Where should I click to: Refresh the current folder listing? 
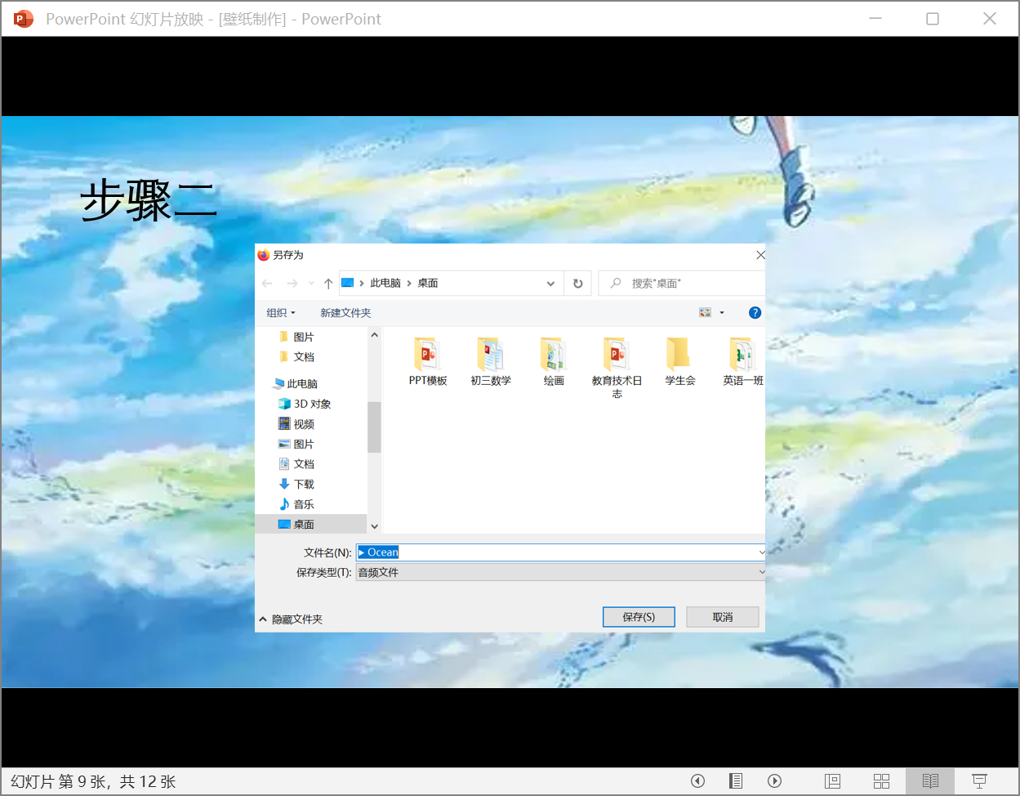[x=578, y=284]
